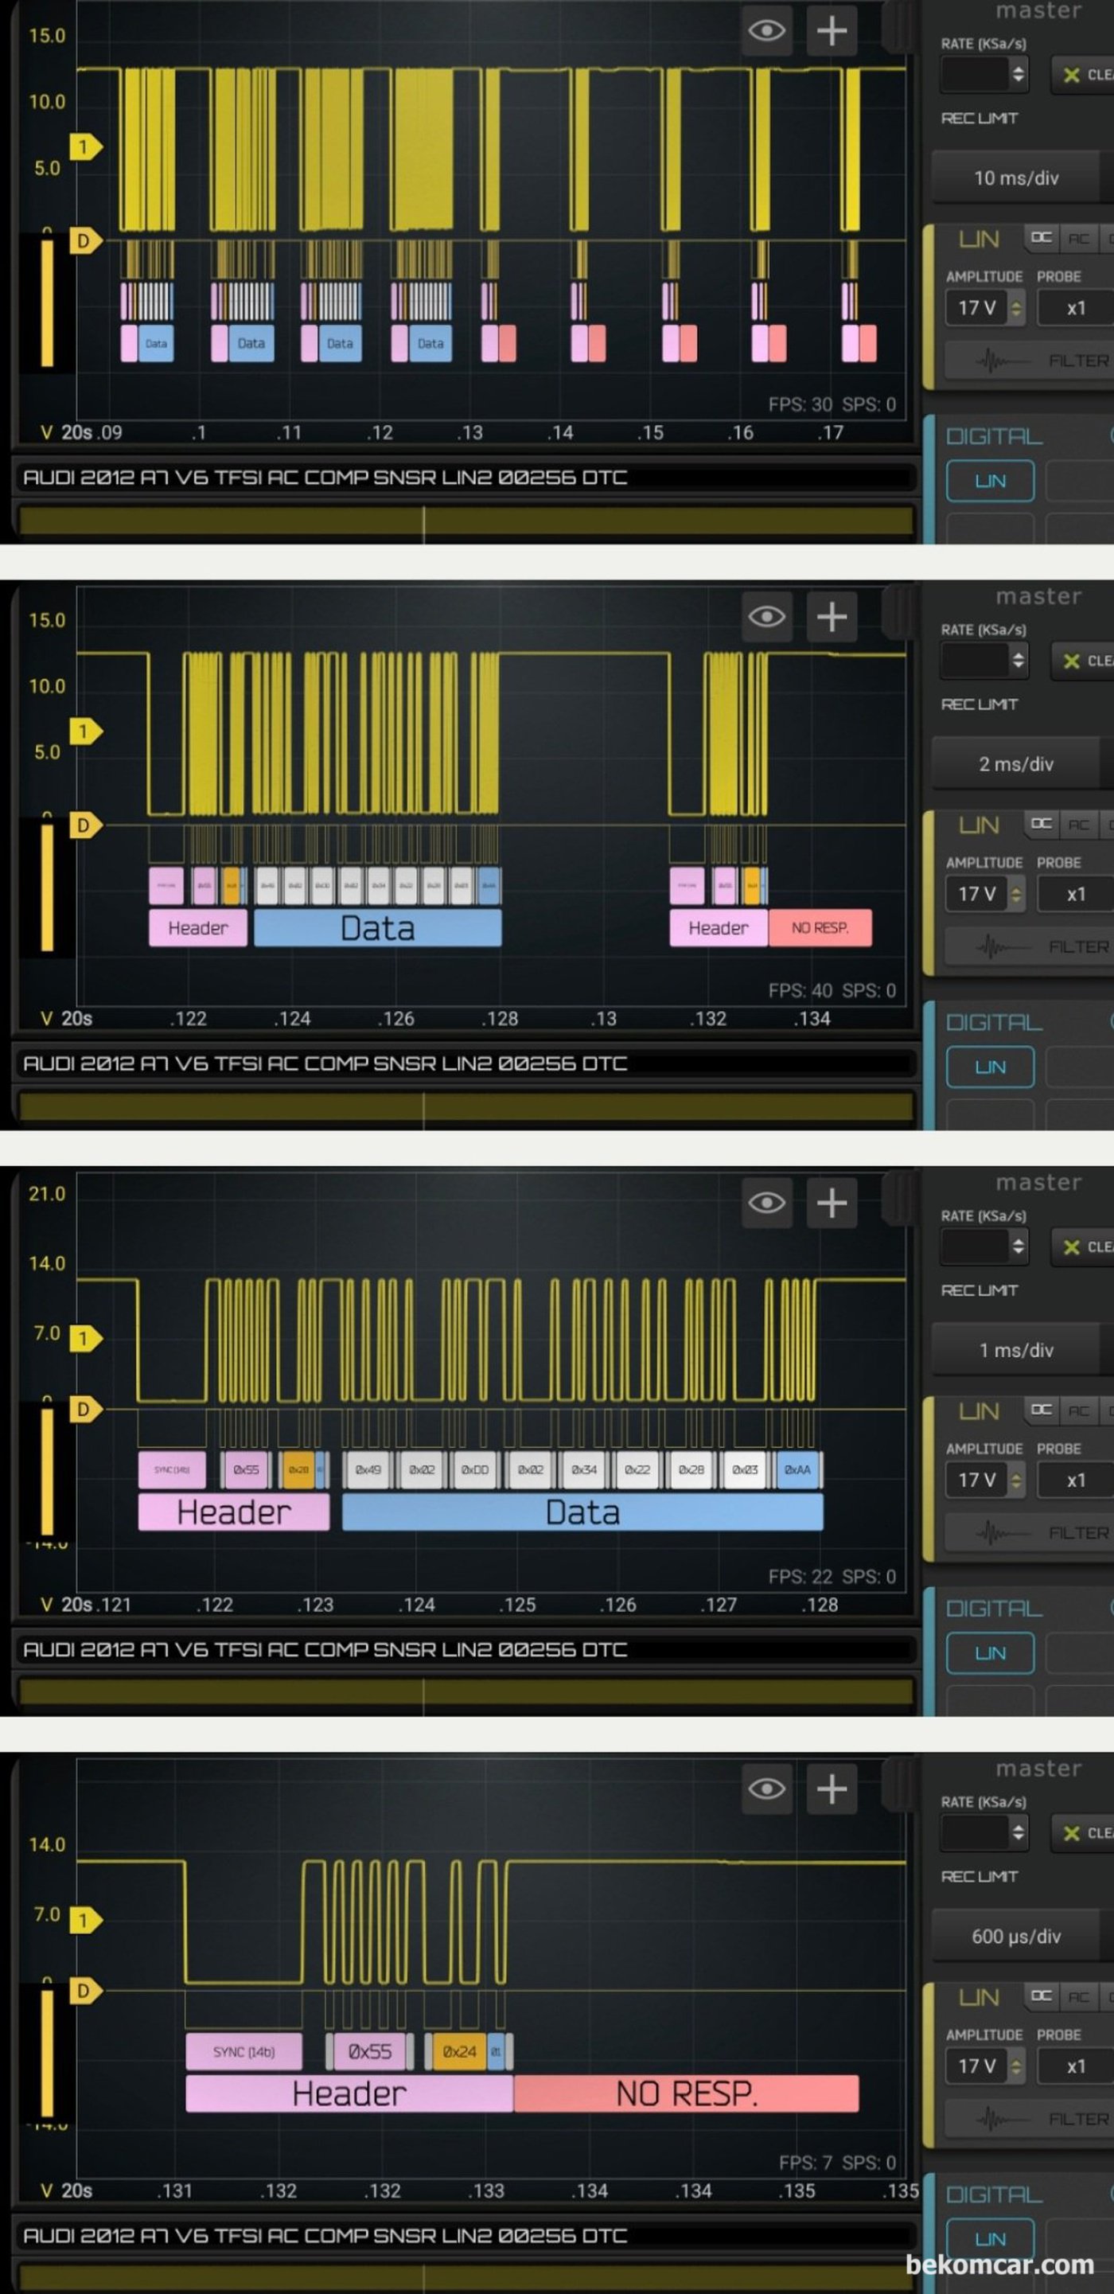Select the NO RESP. block in the 2 ms/div view

(820, 928)
